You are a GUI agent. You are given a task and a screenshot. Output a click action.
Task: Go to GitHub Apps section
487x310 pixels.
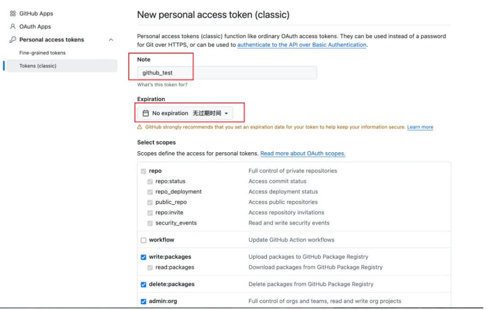pos(36,14)
